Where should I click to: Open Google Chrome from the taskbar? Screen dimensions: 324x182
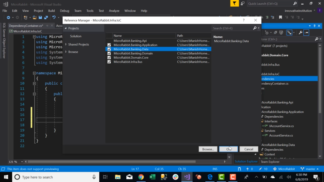pyautogui.click(x=141, y=177)
